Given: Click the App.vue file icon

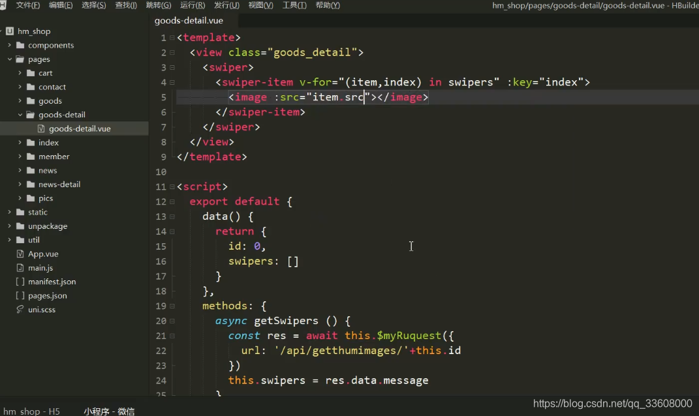Looking at the screenshot, I should [x=20, y=254].
